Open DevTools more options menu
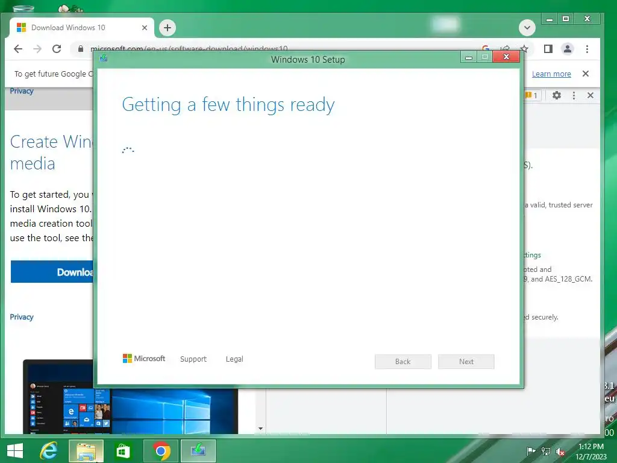 pyautogui.click(x=574, y=95)
